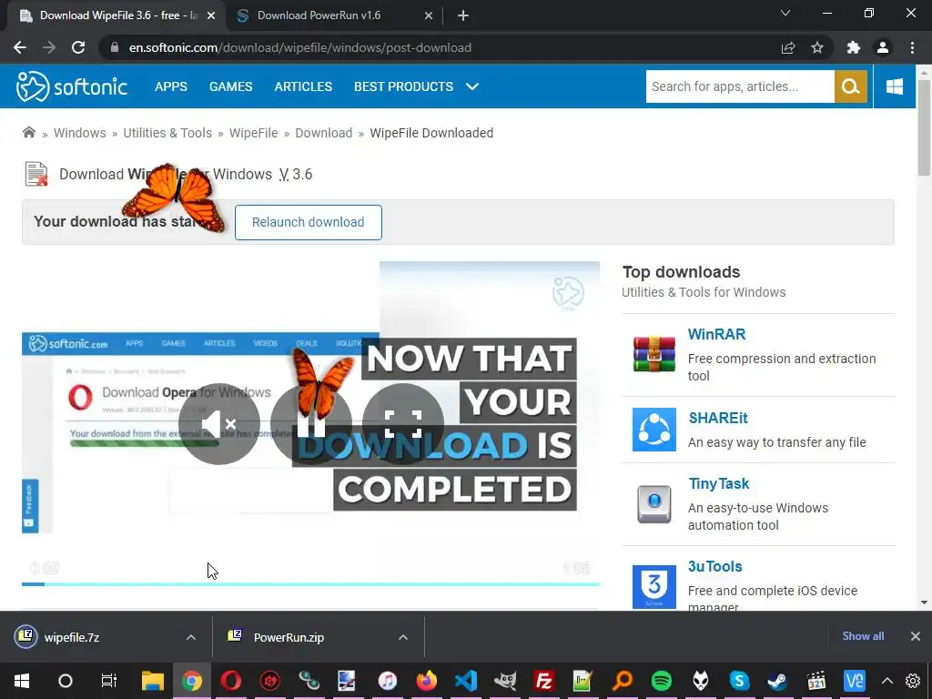Expand the BEST PRODUCTS dropdown
Screen dimensions: 932x699
[416, 86]
